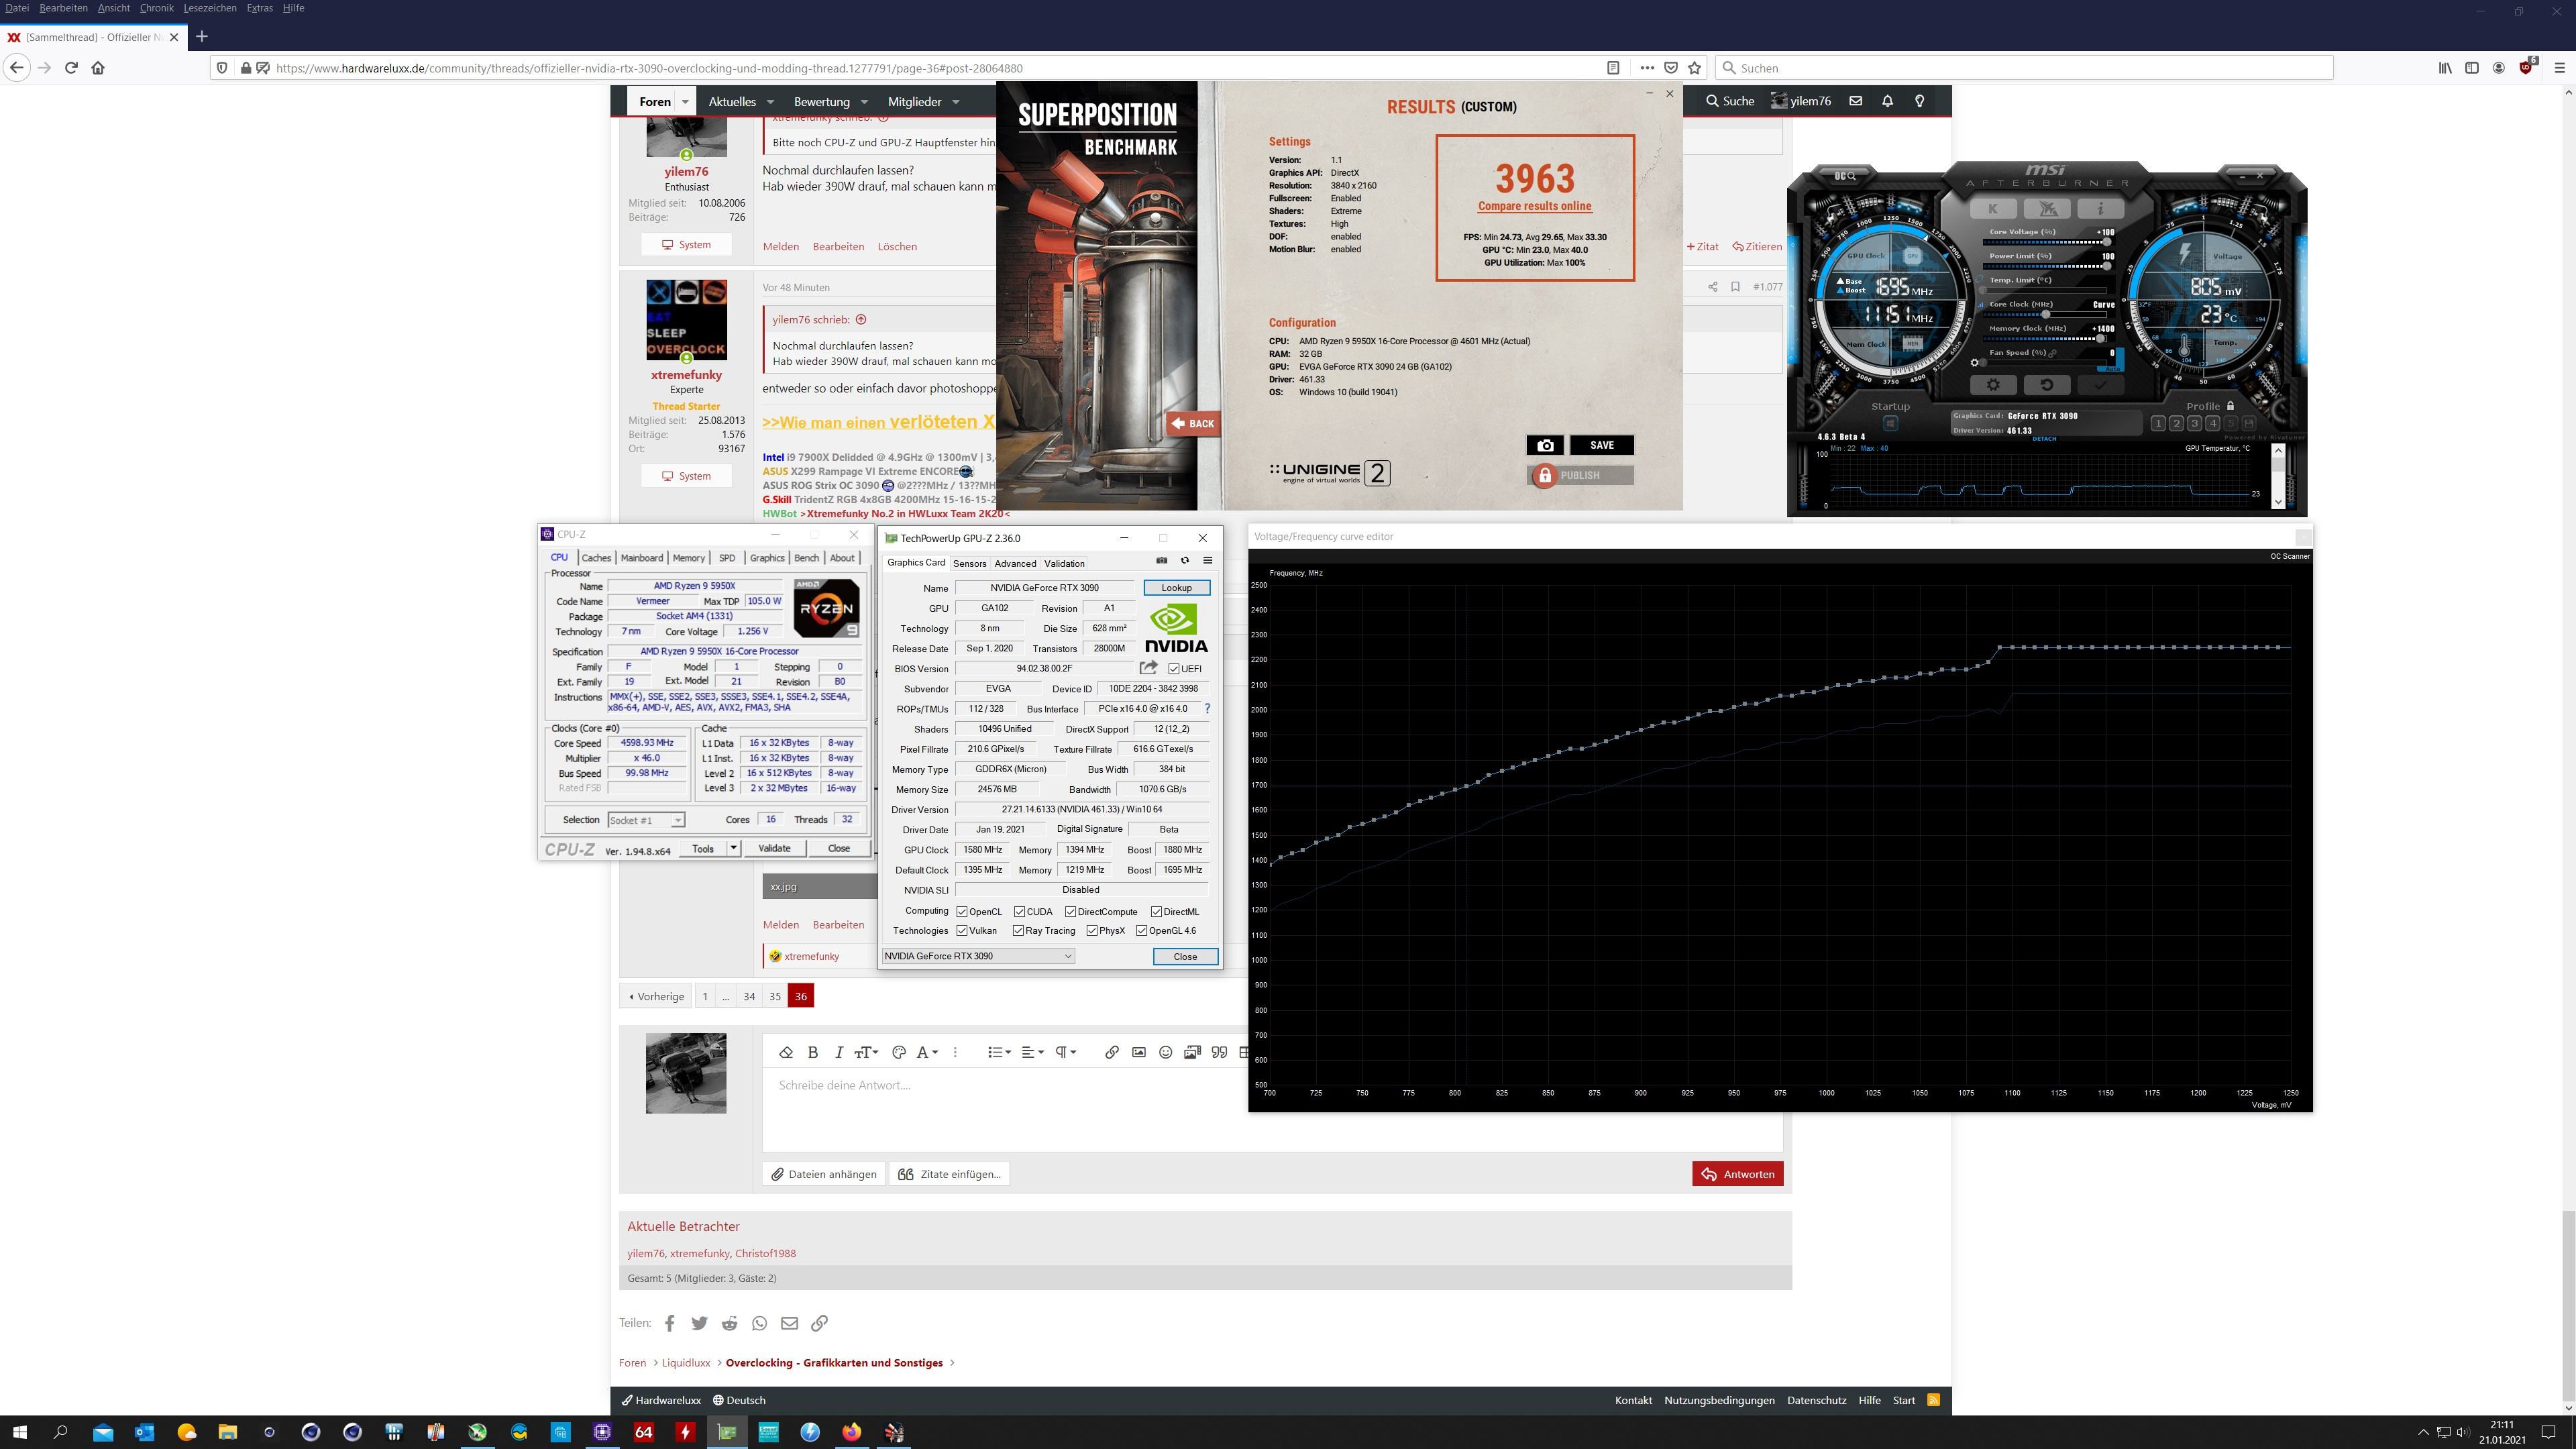Click Superposition screenshot camera button

coord(1544,445)
